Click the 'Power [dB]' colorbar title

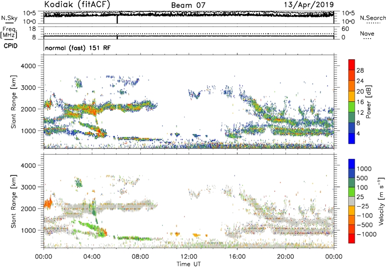pyautogui.click(x=368, y=102)
